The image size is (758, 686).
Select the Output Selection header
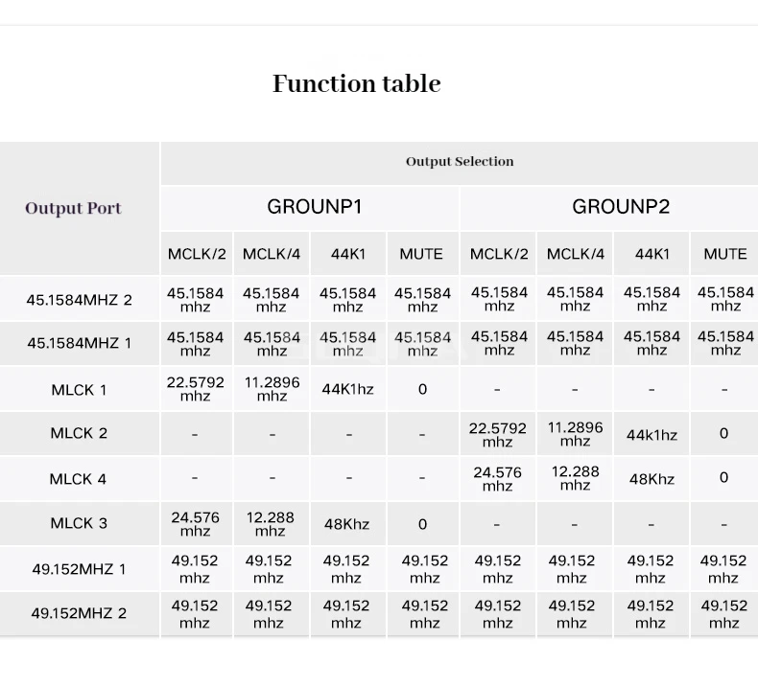click(x=459, y=161)
